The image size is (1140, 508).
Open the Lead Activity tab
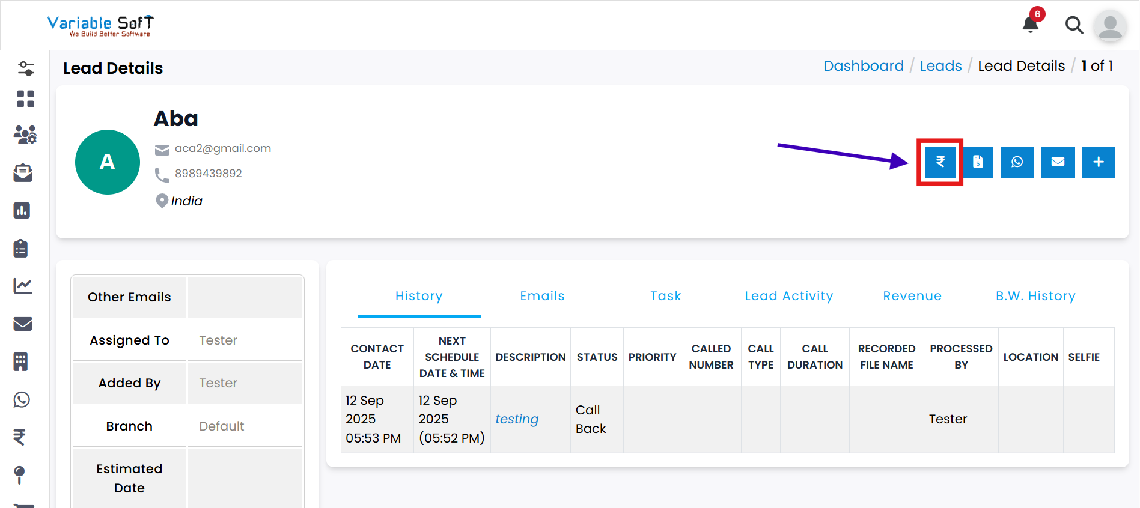click(x=788, y=296)
